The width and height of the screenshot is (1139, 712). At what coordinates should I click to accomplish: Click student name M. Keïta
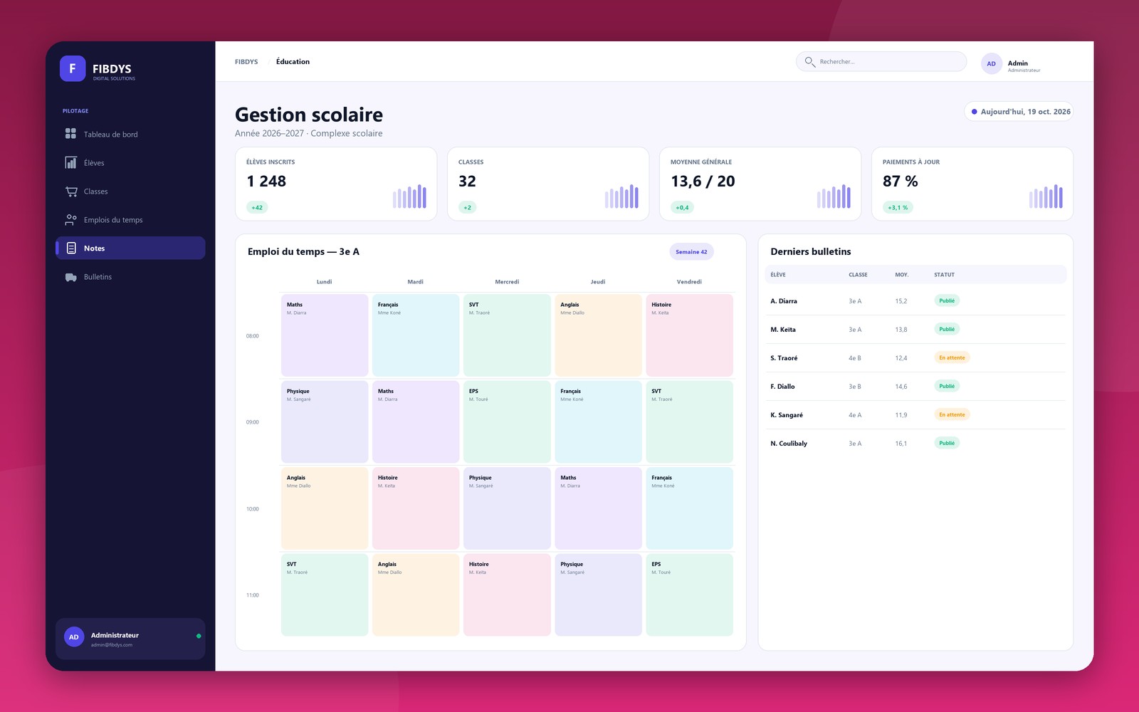(x=783, y=330)
